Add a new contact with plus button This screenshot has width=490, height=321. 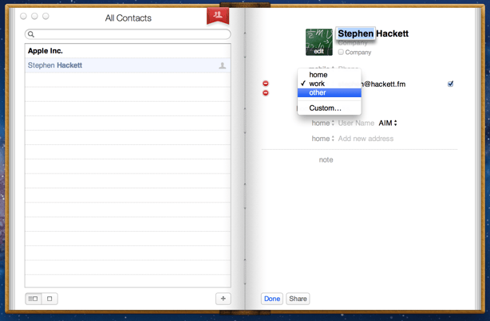click(x=223, y=299)
